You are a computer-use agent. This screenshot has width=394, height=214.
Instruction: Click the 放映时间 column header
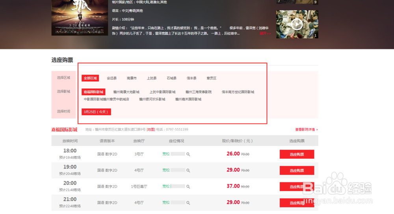(x=70, y=141)
